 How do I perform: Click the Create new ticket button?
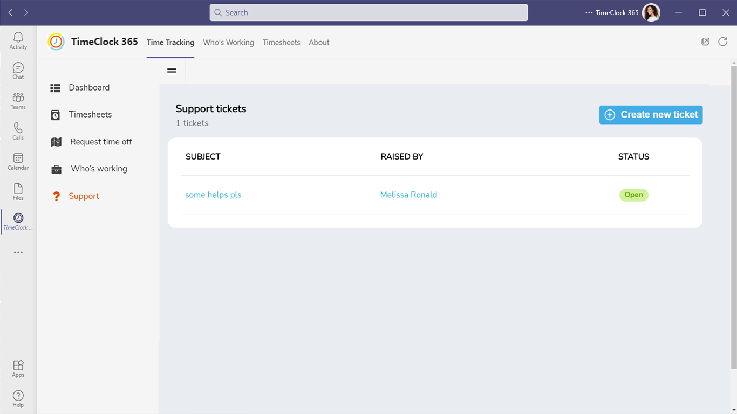pos(651,115)
